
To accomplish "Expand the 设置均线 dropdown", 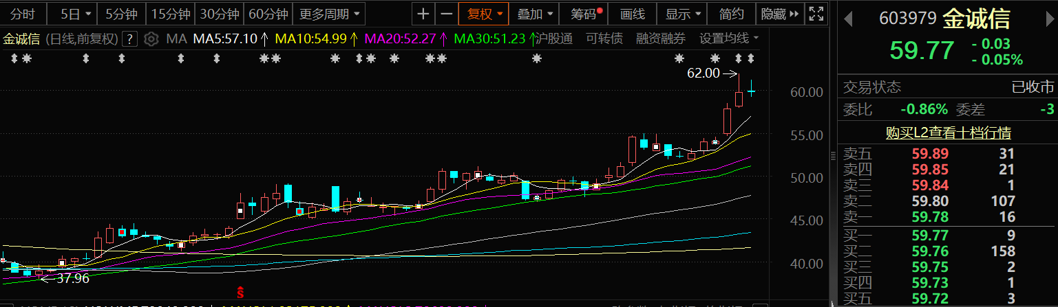I will (x=729, y=38).
